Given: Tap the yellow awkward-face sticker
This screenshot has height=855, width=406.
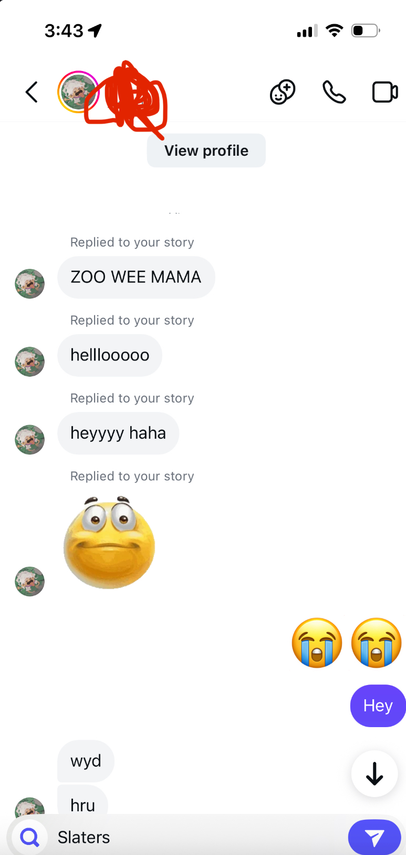Looking at the screenshot, I should point(109,542).
